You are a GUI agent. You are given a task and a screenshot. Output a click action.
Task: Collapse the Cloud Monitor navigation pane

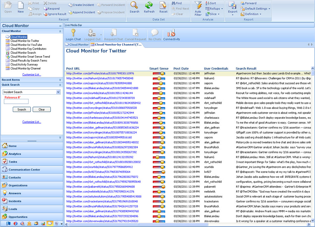(60, 26)
